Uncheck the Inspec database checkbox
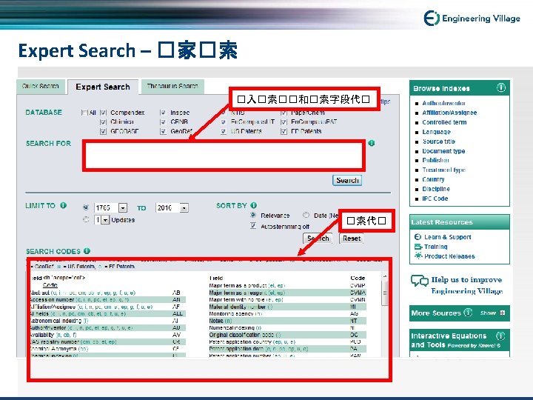Viewport: 533px width, 400px height. tap(163, 113)
